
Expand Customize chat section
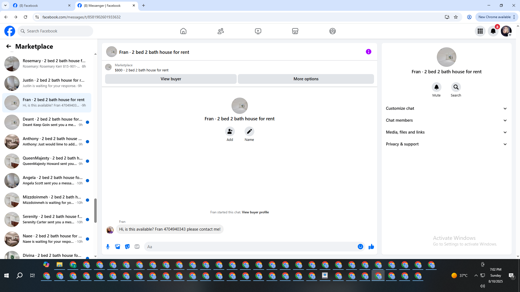pos(446,108)
